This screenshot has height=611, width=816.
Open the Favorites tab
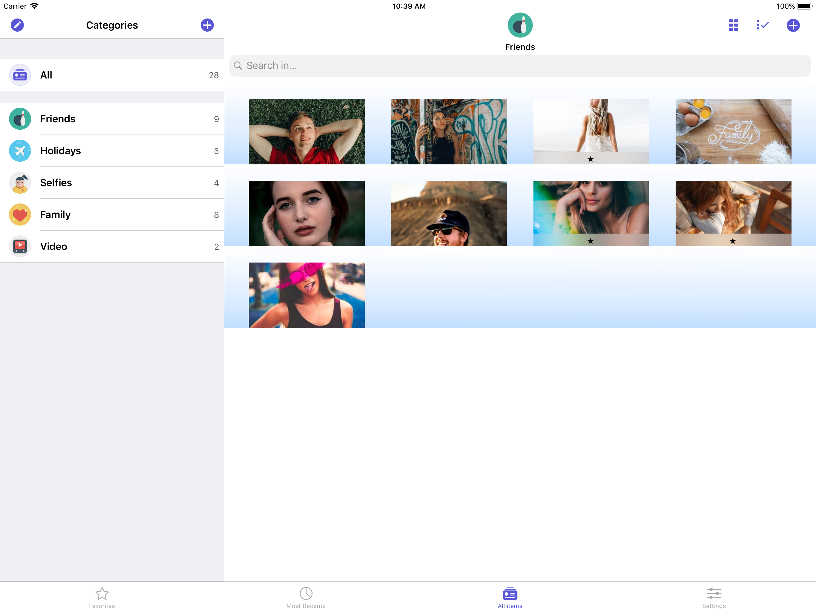(x=102, y=597)
